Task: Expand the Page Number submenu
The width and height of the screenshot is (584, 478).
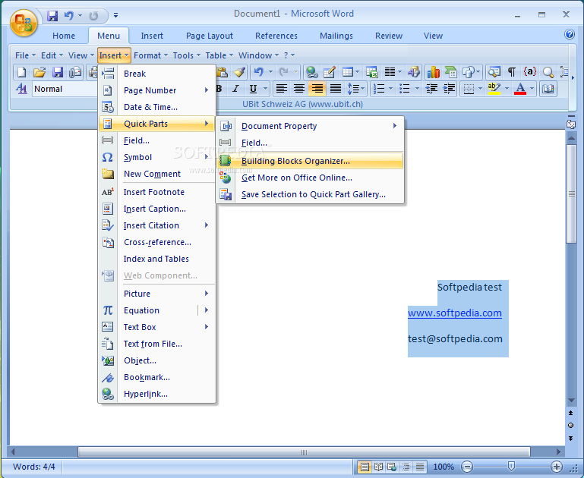Action: (x=156, y=90)
